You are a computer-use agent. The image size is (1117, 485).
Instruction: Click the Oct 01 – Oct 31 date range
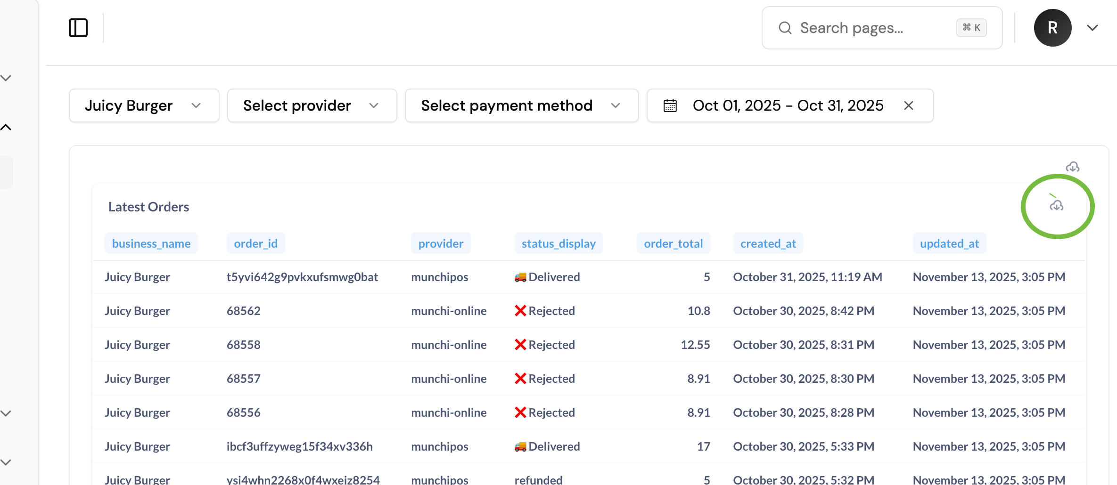pyautogui.click(x=788, y=105)
